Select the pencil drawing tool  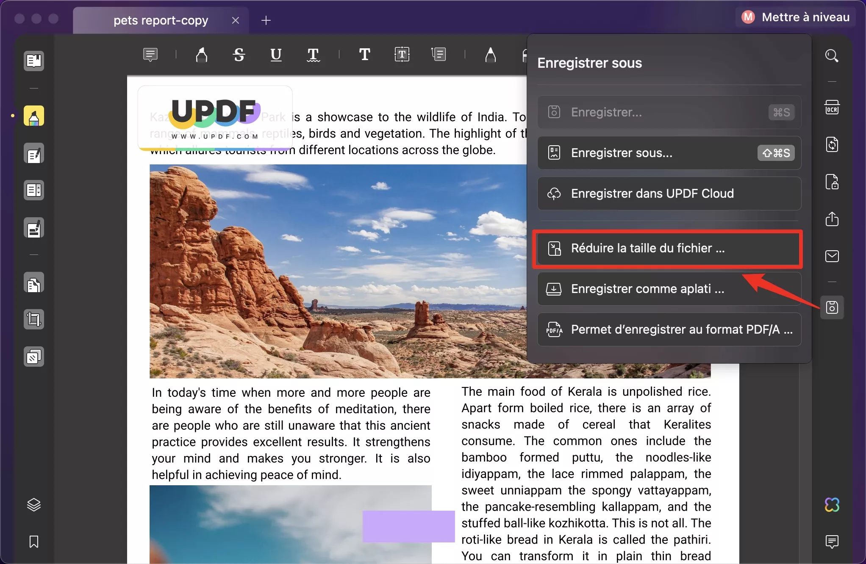[x=490, y=55]
